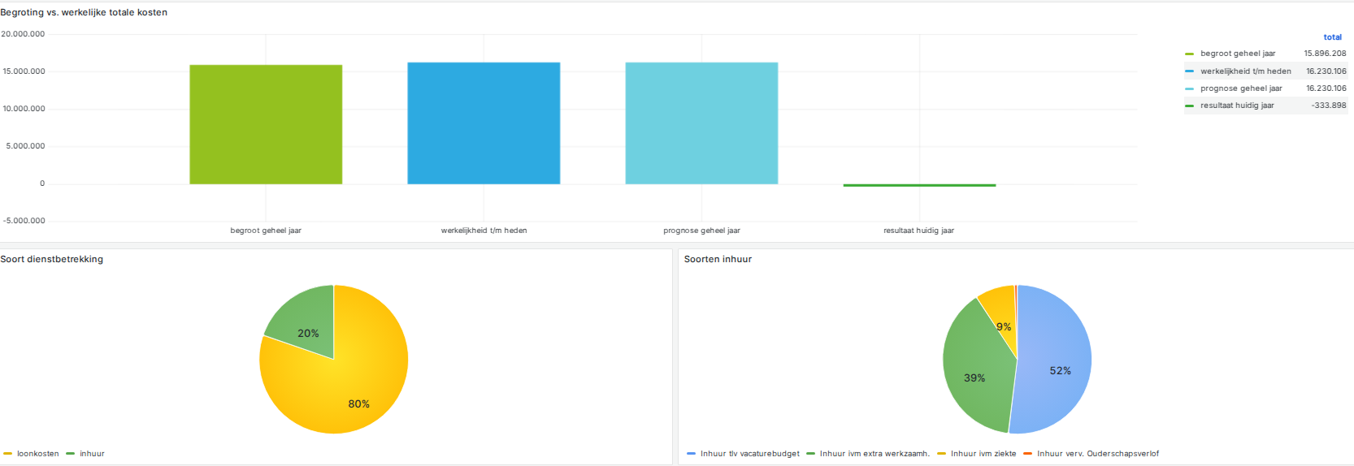Viewport: 1354px width, 466px height.
Task: Open color picker for werkelijkheid t/m heden swatch
Action: point(1189,71)
